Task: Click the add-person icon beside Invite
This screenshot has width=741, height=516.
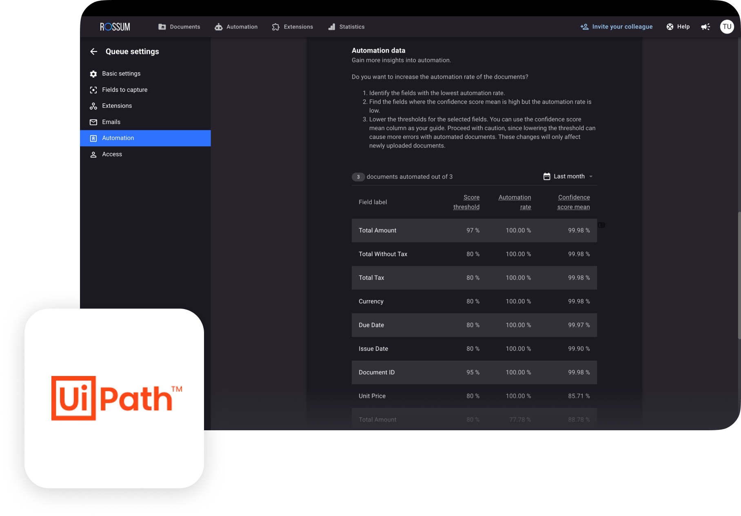Action: coord(584,27)
